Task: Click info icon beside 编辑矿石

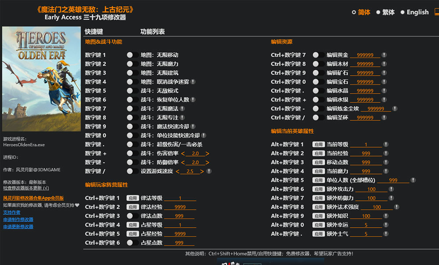Action: click(384, 73)
